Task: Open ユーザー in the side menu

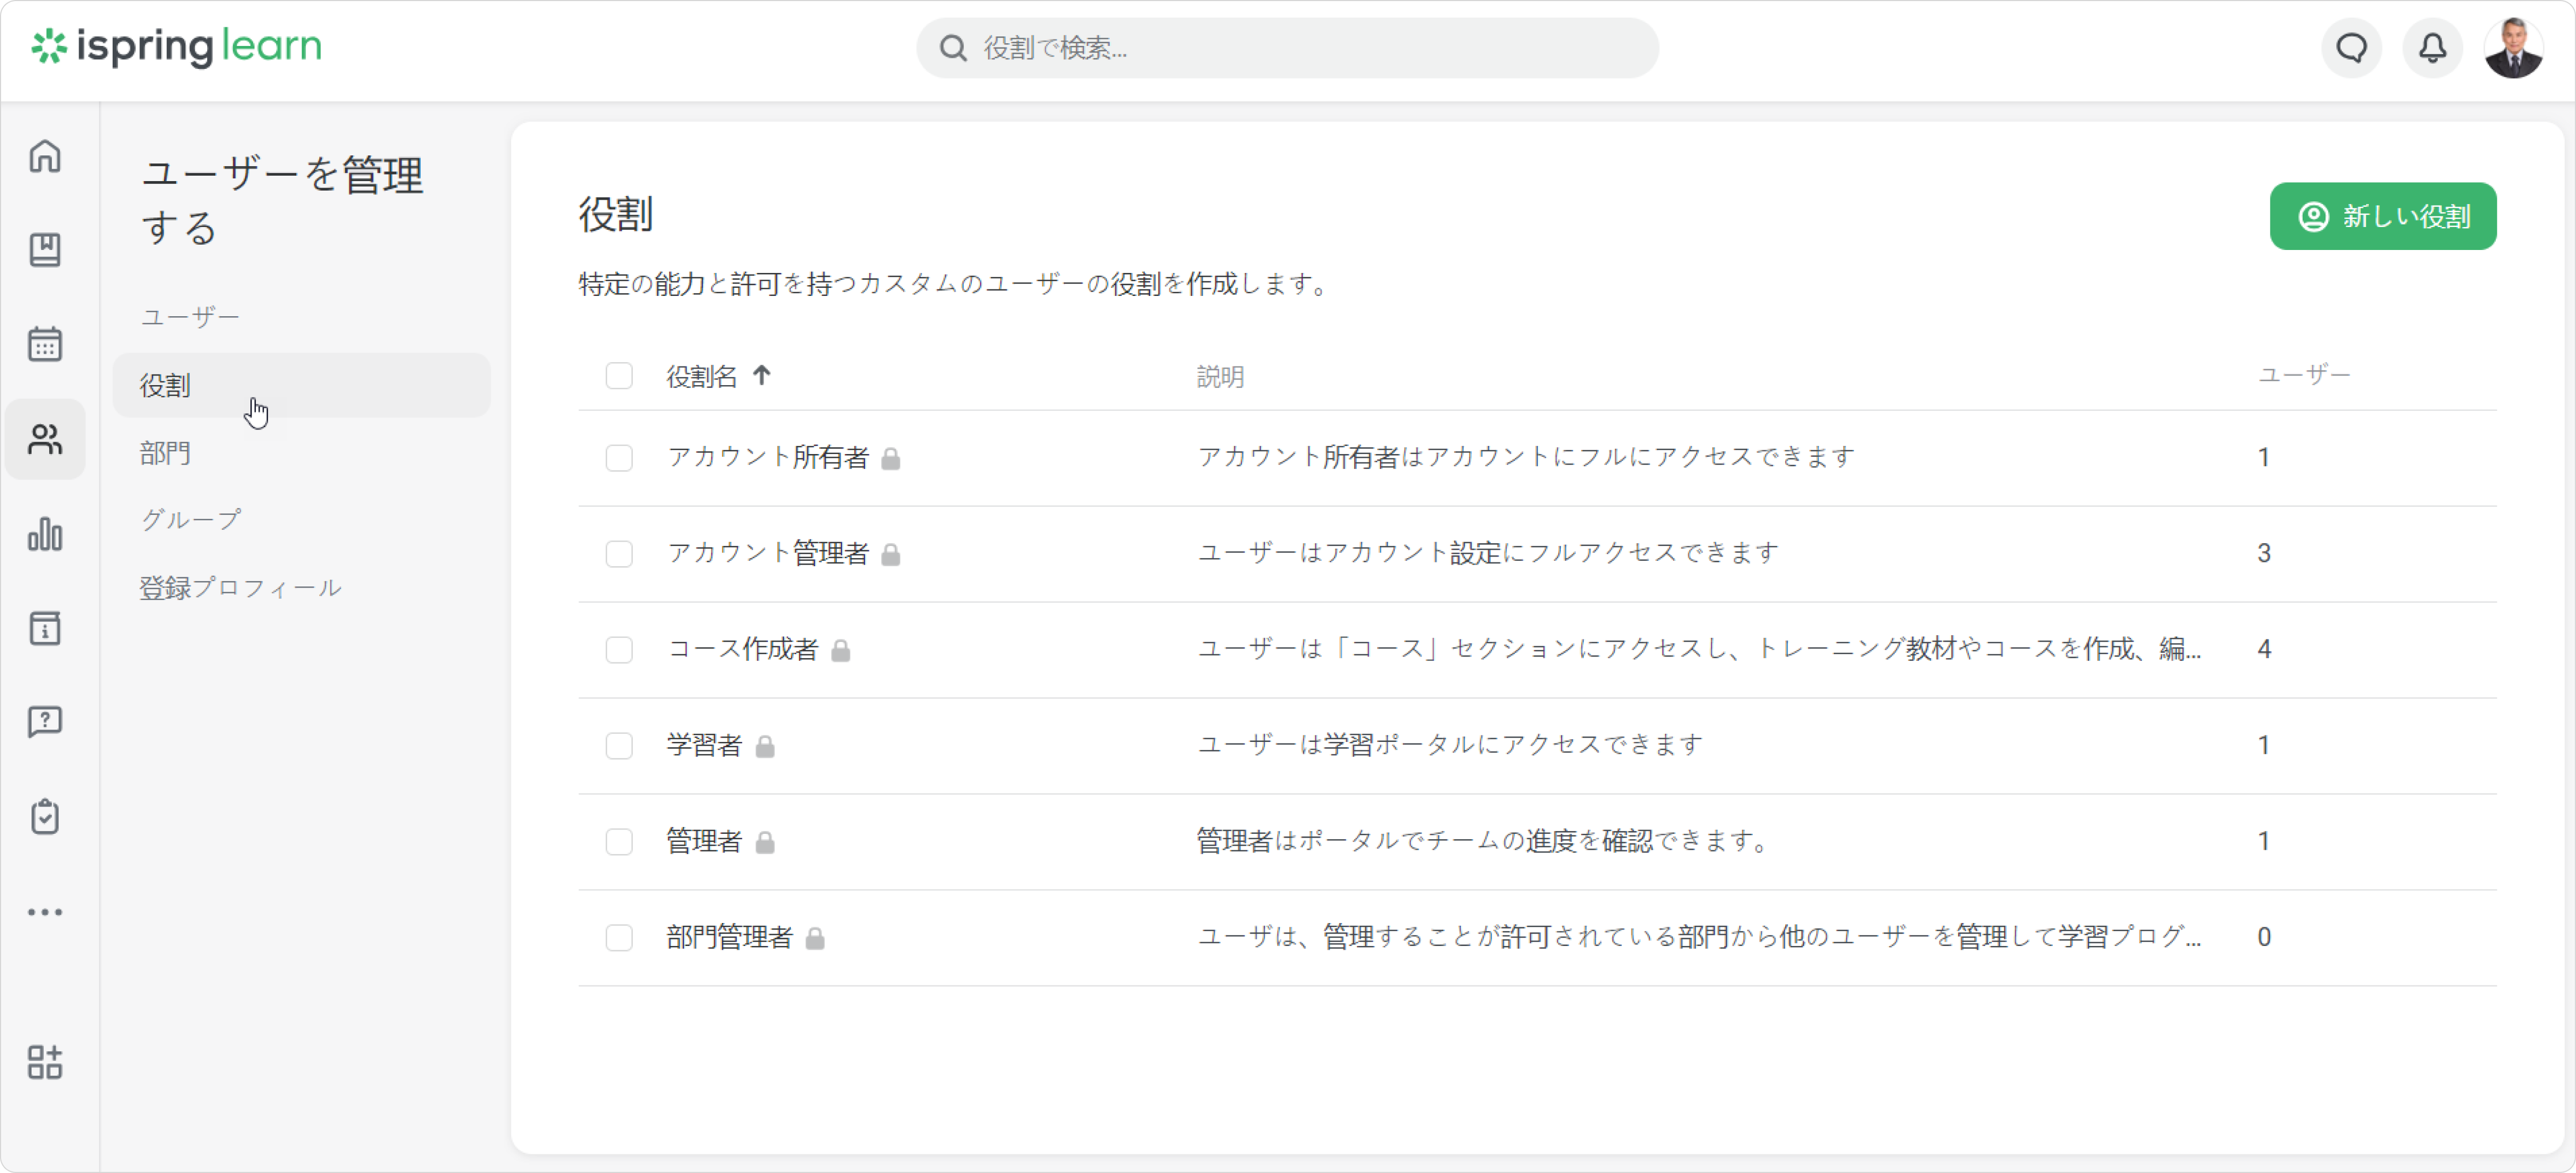Action: pyautogui.click(x=190, y=317)
